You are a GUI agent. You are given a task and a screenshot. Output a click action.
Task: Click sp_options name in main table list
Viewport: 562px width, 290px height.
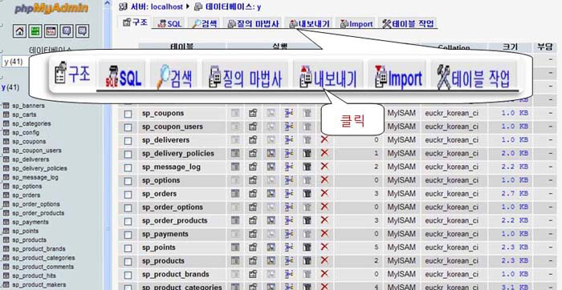[161, 180]
